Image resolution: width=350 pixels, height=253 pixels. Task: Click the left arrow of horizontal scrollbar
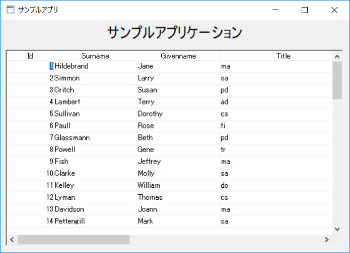tap(12, 240)
